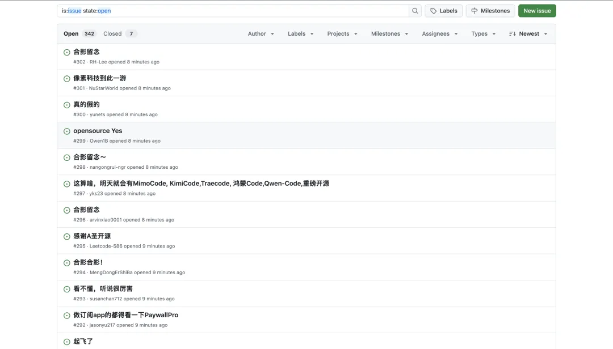Screen dimensions: 613x349
Task: Open issue #298 titled 合影留念～
Action: [90, 157]
